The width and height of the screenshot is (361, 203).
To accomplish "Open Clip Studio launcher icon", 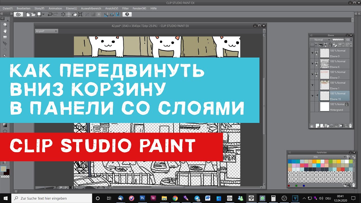I will coord(18,14).
